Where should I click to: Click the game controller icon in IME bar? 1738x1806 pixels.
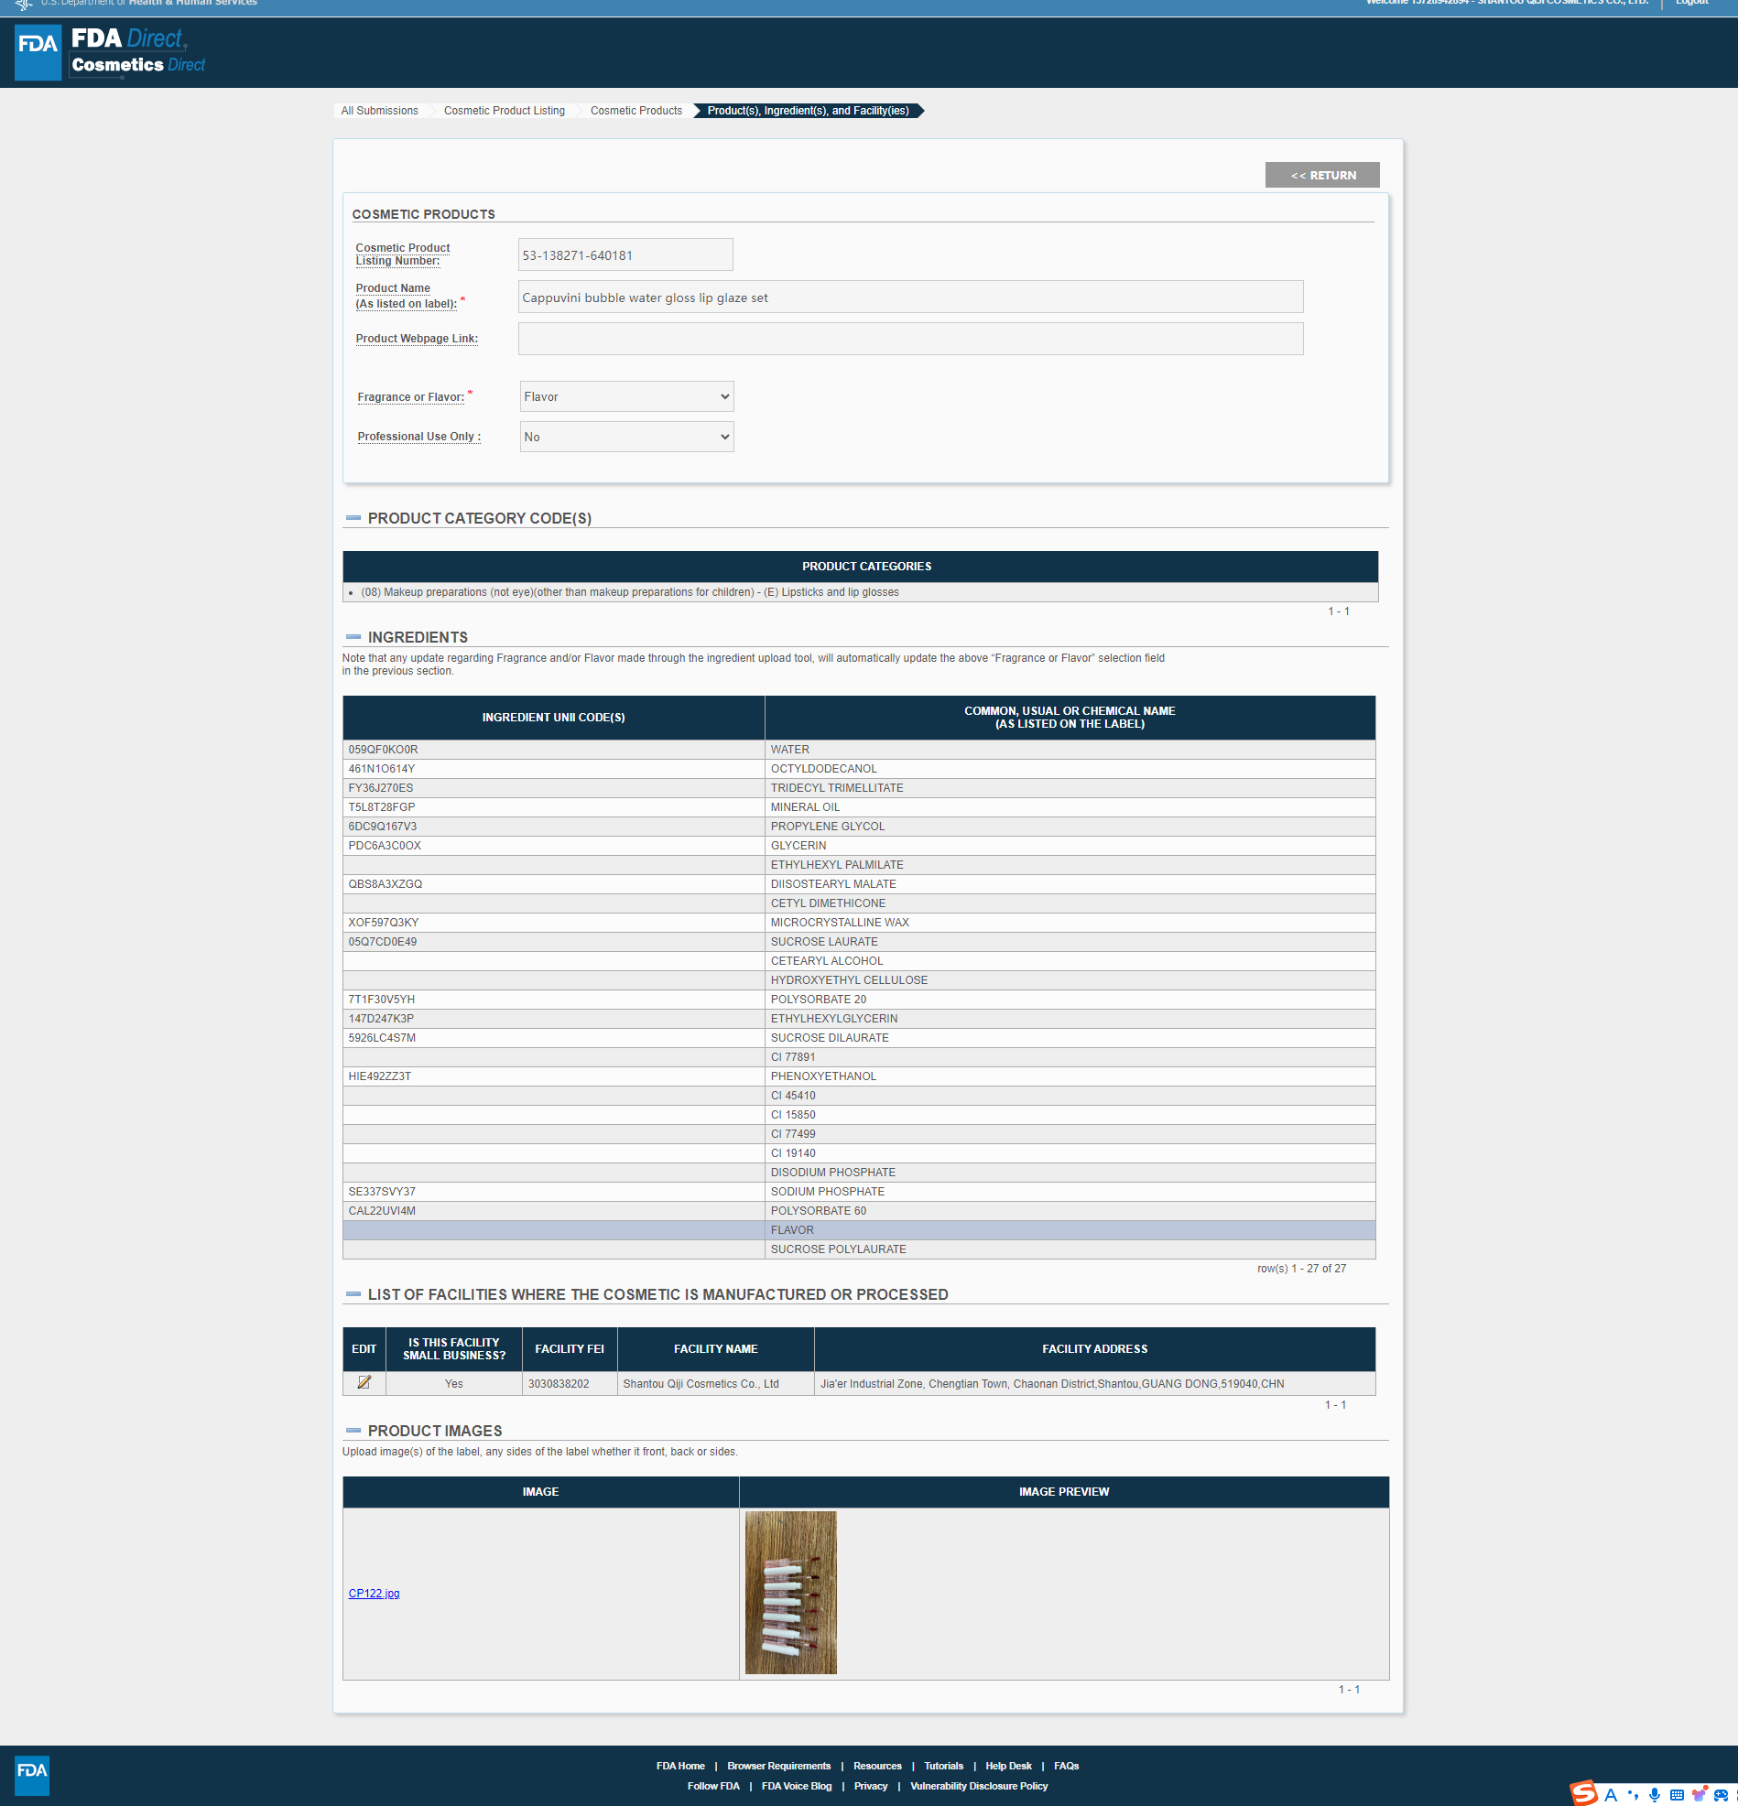click(x=1721, y=1794)
